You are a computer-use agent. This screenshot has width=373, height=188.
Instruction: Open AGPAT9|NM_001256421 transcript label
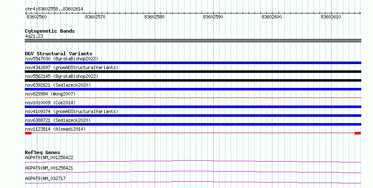click(49, 168)
